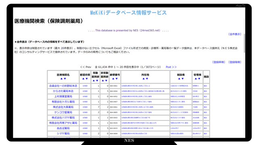The height and width of the screenshot is (145, 258).
Task: Click the 都道府県 link in 株式会社大森薬局 row
Action: [x=85, y=107]
